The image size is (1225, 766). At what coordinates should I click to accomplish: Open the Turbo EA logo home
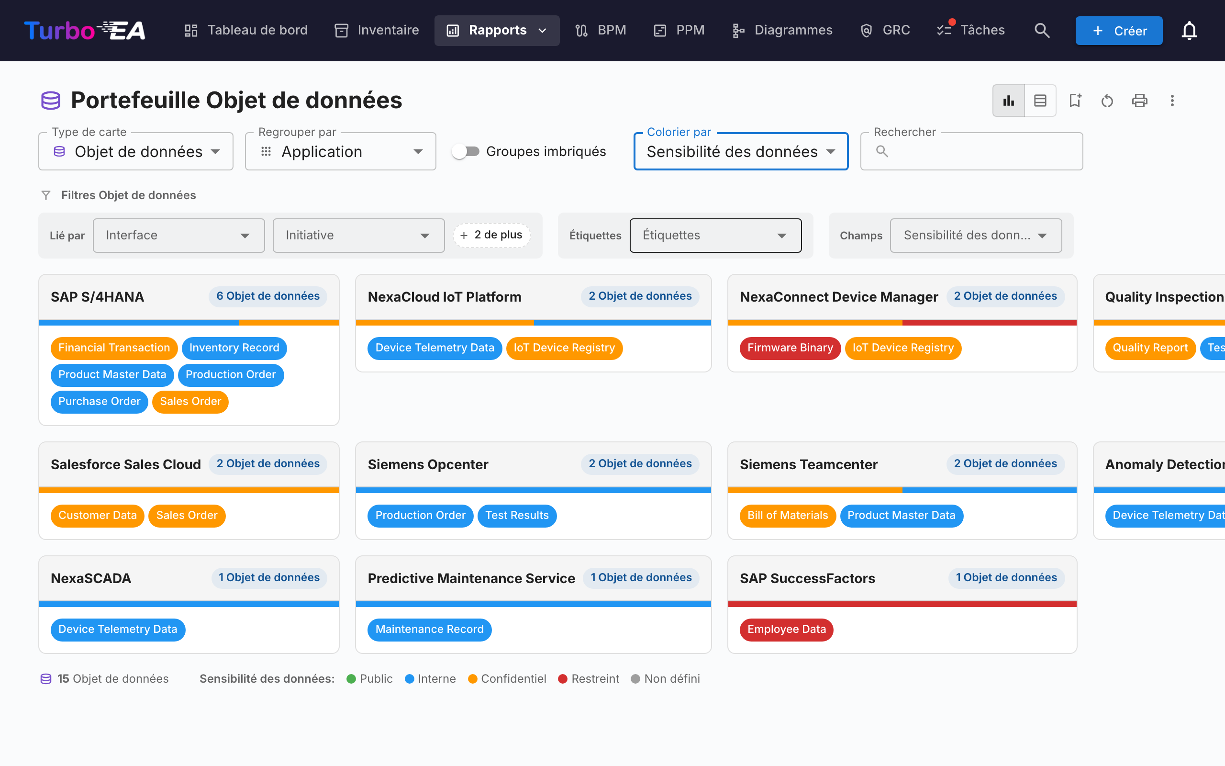point(85,30)
